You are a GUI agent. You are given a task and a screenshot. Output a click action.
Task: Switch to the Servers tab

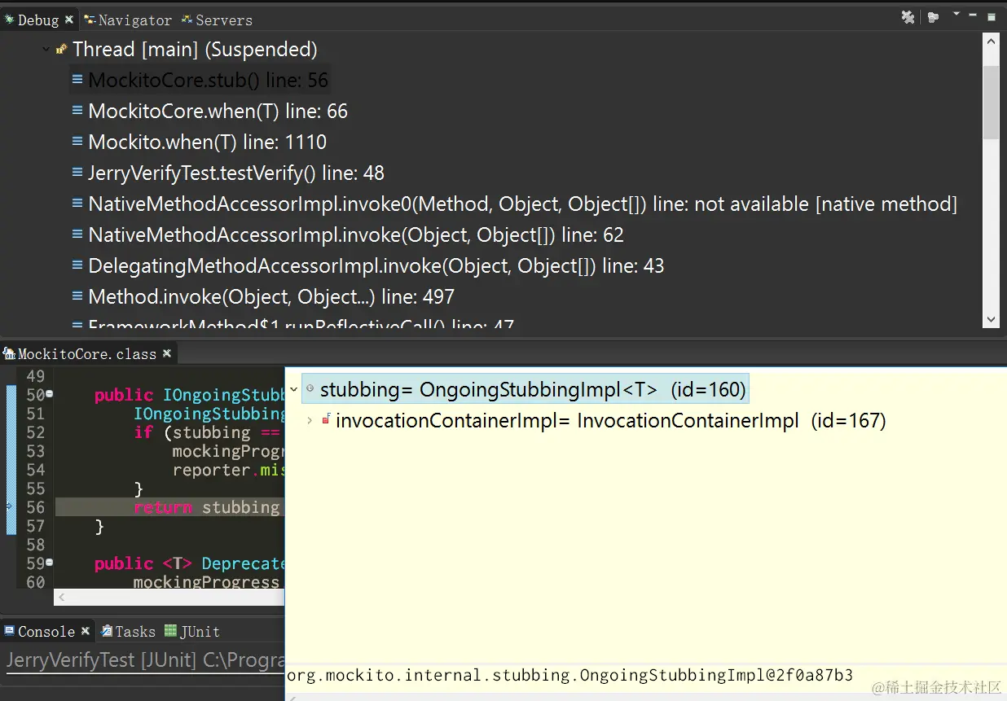pyautogui.click(x=217, y=20)
